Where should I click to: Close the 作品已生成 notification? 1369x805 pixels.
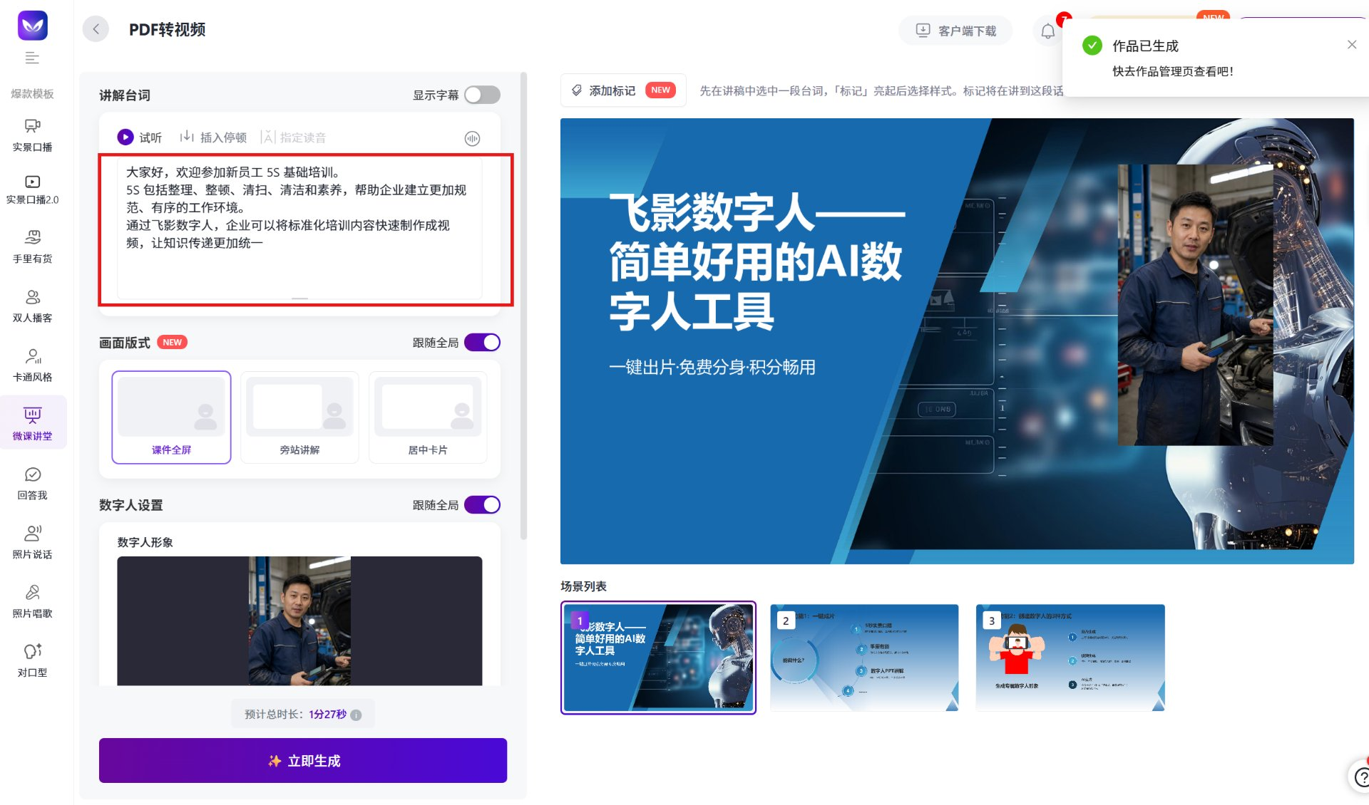1352,44
